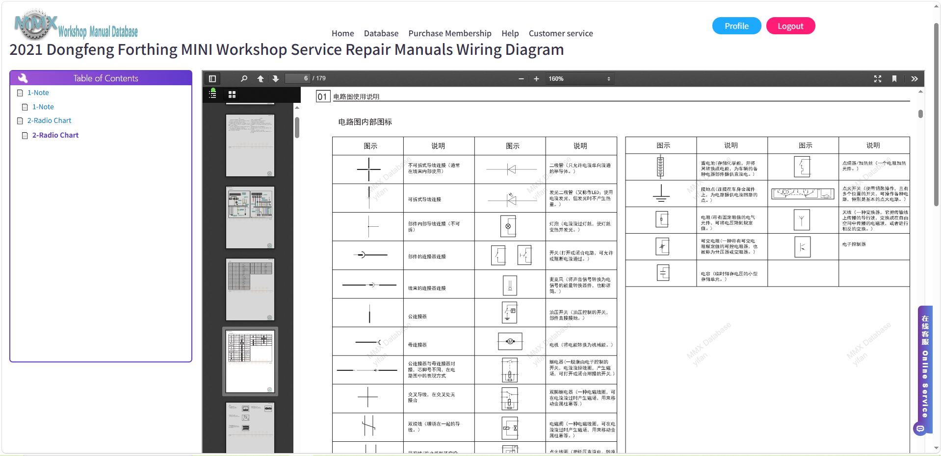Zoom out of the PDF document
Image resolution: width=941 pixels, height=456 pixels.
click(521, 78)
